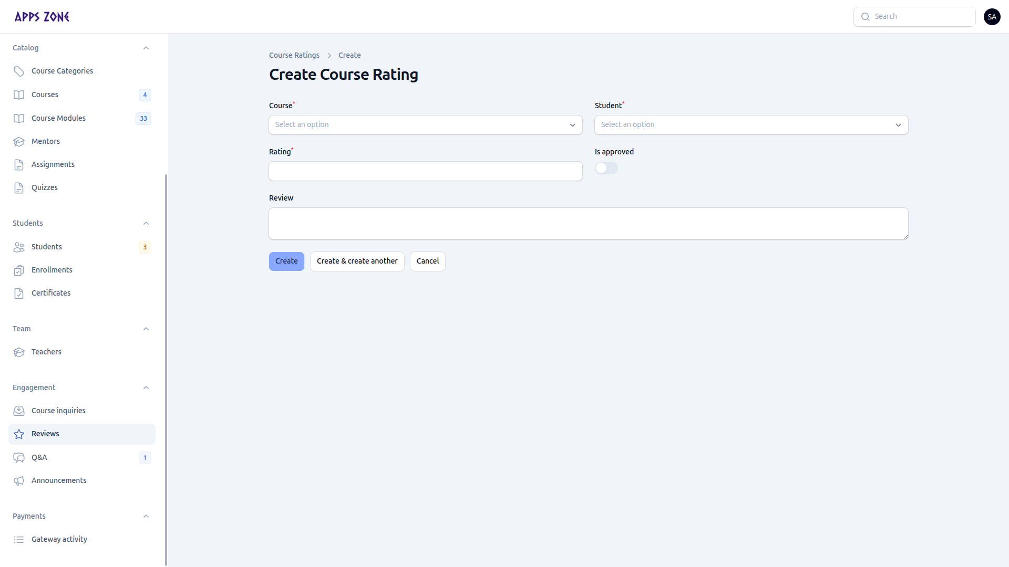This screenshot has width=1009, height=567.
Task: Click the Announcements megaphone icon
Action: (x=19, y=481)
